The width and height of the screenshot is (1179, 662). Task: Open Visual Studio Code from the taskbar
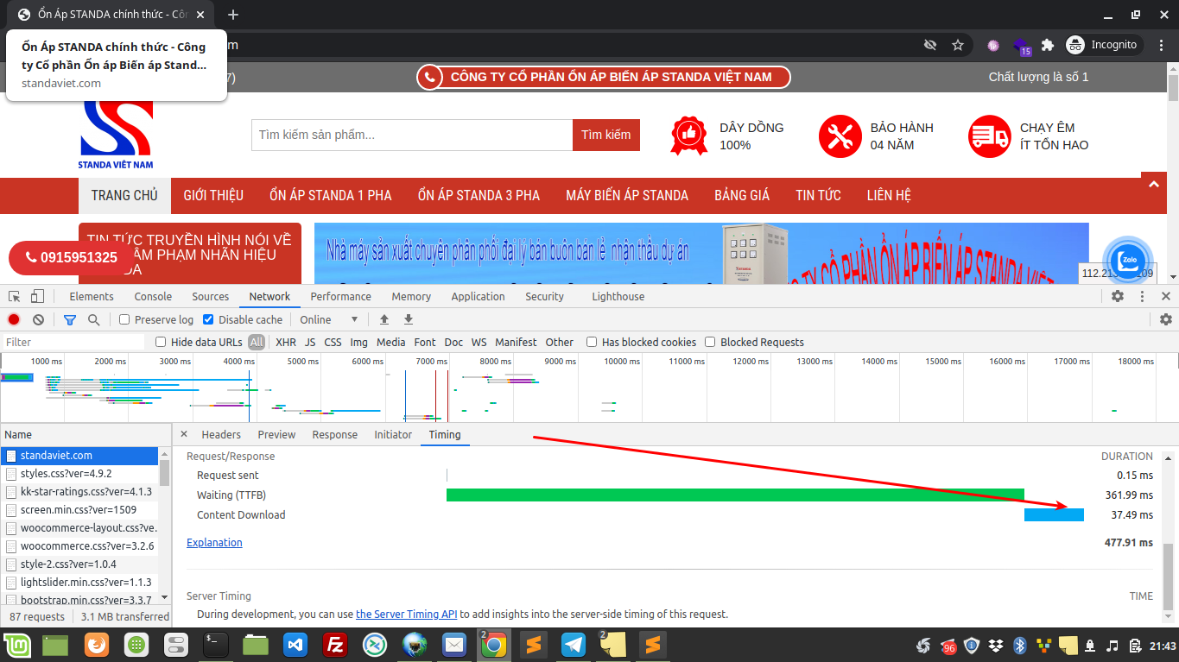click(296, 645)
